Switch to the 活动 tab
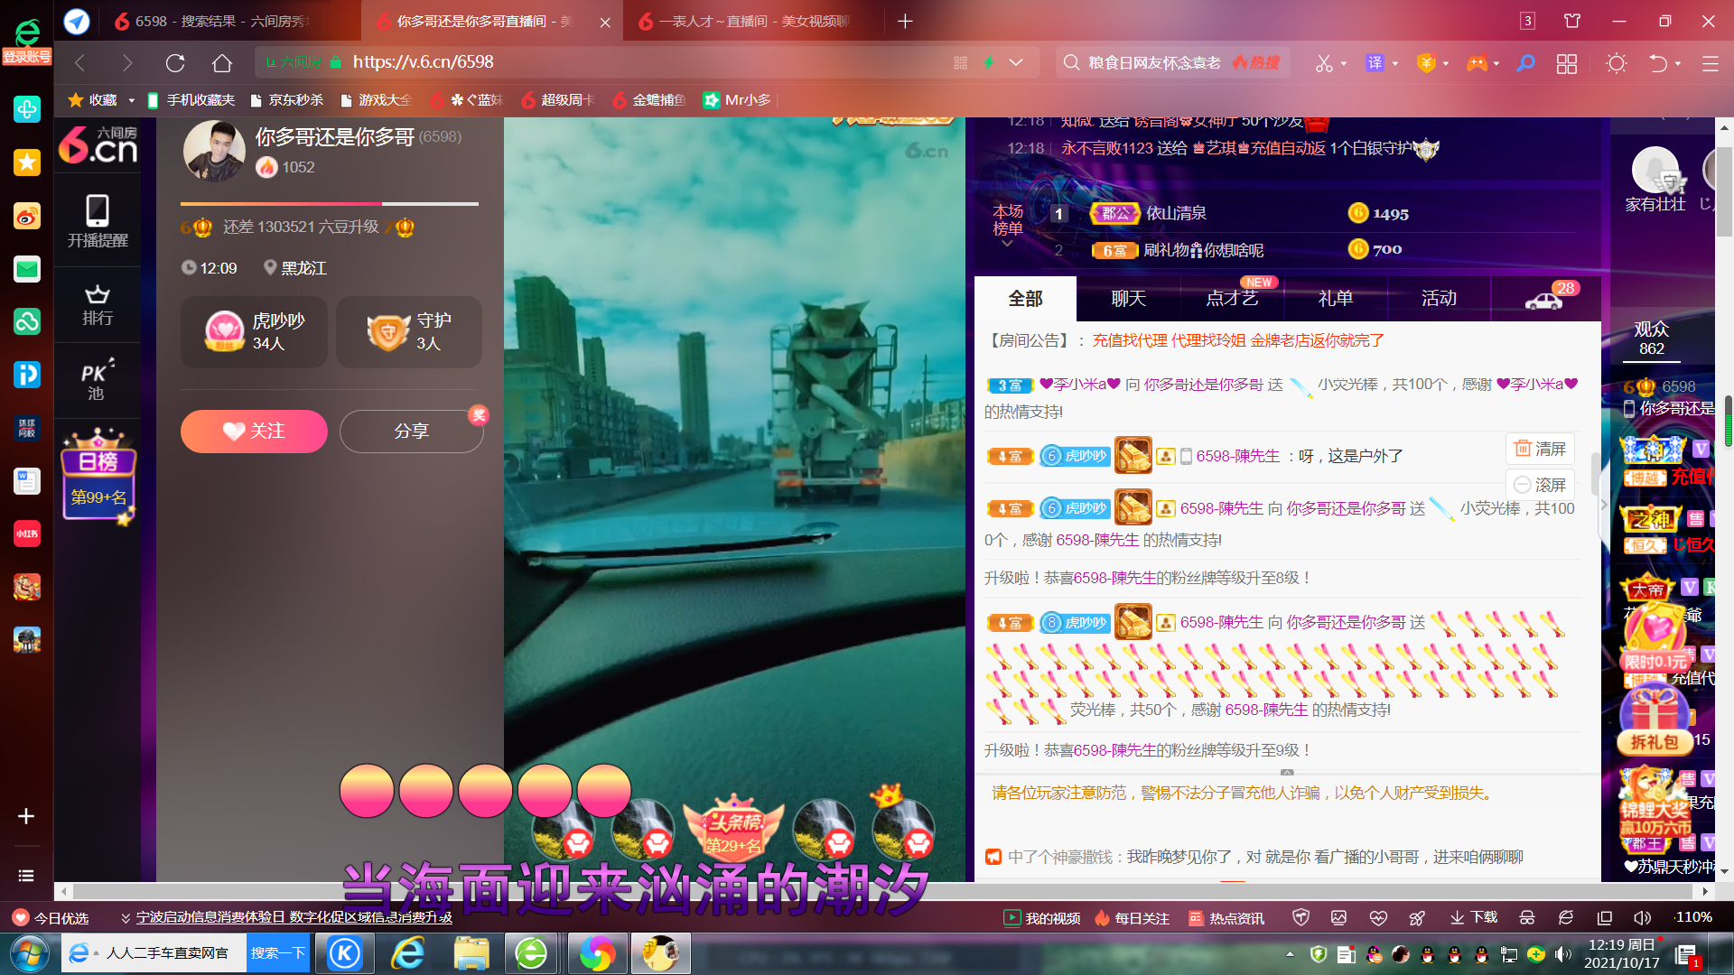This screenshot has height=975, width=1734. 1439,298
